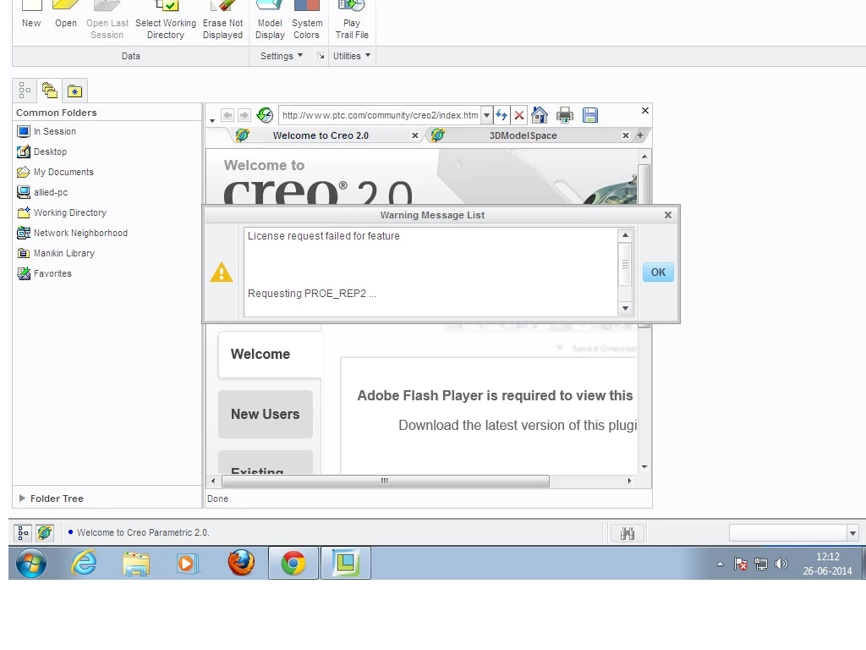Click warning list scroll down arrow
The width and height of the screenshot is (866, 650).
625,308
